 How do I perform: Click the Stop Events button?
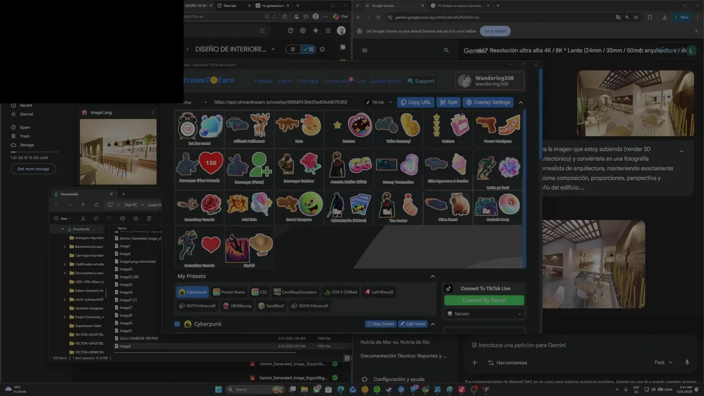point(381,324)
